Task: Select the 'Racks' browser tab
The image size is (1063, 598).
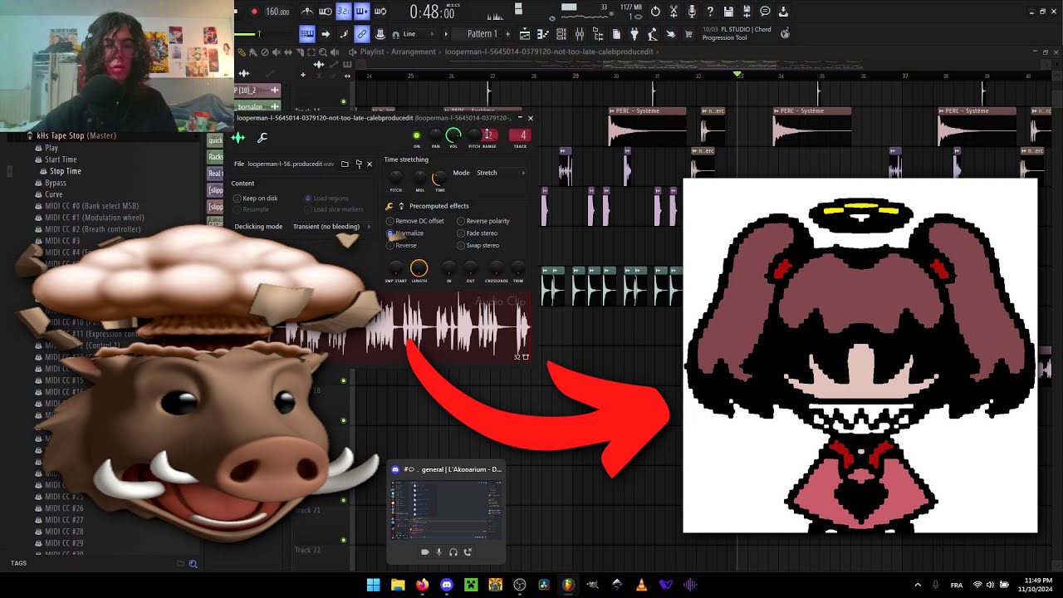Action: (x=215, y=157)
